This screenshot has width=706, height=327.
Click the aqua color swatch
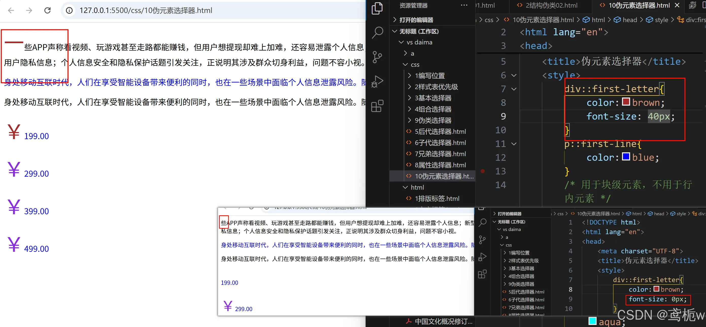pos(592,321)
